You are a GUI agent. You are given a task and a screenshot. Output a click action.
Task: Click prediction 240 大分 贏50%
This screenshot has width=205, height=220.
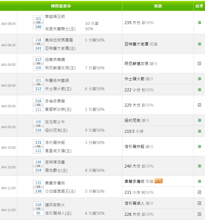pyautogui.click(x=139, y=166)
